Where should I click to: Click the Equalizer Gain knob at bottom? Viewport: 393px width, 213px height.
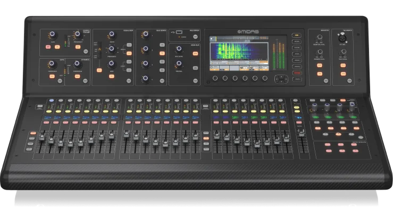(112, 64)
